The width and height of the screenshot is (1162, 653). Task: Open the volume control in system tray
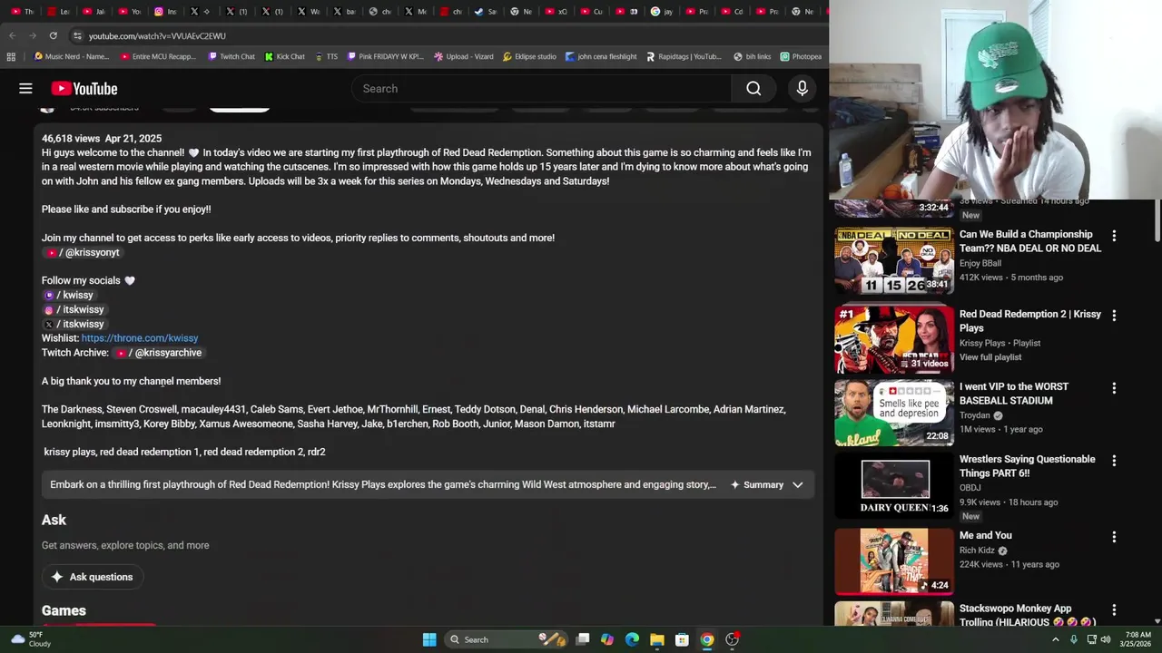tap(1106, 639)
